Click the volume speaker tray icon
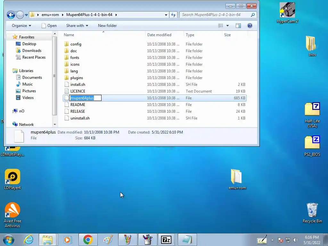The height and width of the screenshot is (246, 328). tap(296, 240)
